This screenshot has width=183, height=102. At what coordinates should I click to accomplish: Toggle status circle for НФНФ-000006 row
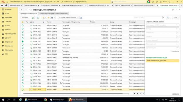click(23, 86)
